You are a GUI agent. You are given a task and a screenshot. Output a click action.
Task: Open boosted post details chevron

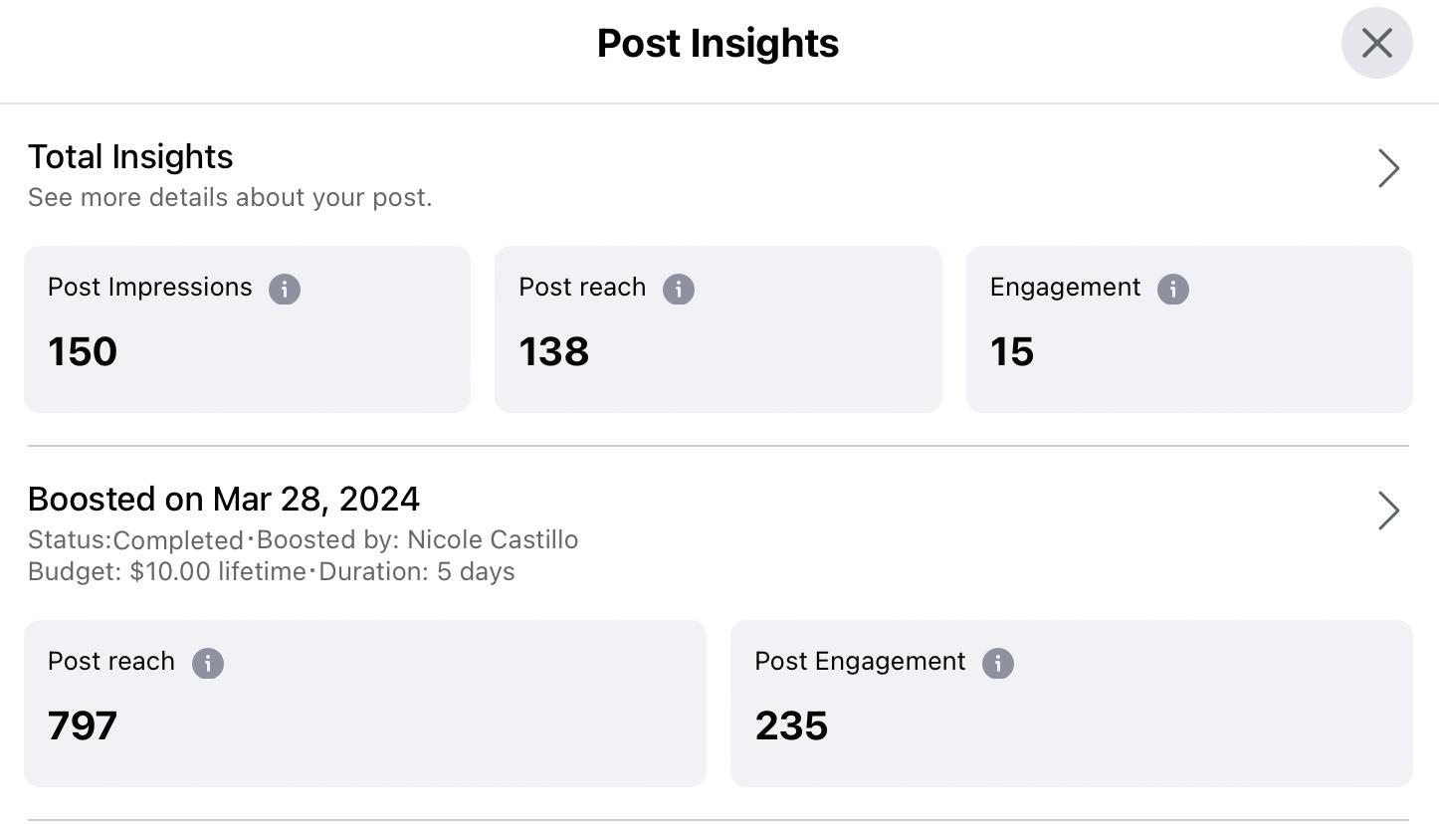[1388, 511]
